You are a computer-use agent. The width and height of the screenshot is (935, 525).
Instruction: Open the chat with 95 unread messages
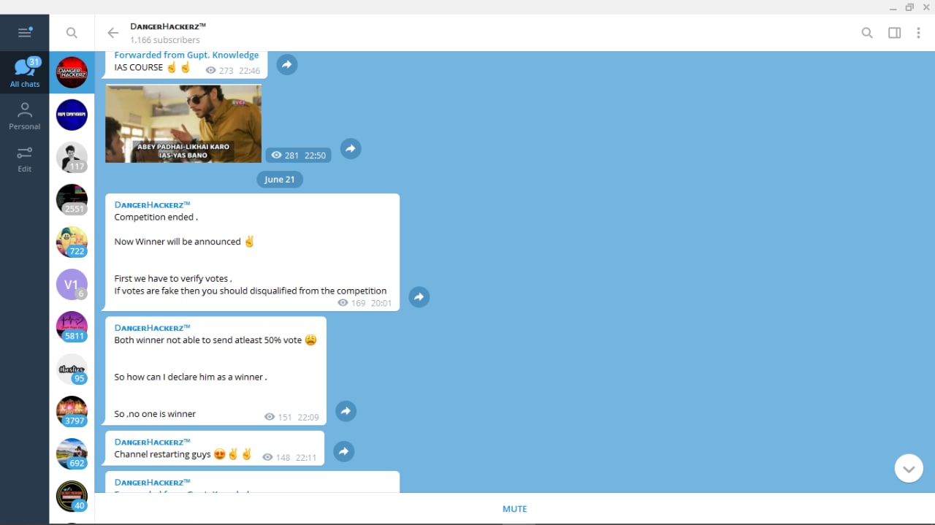[x=72, y=369]
